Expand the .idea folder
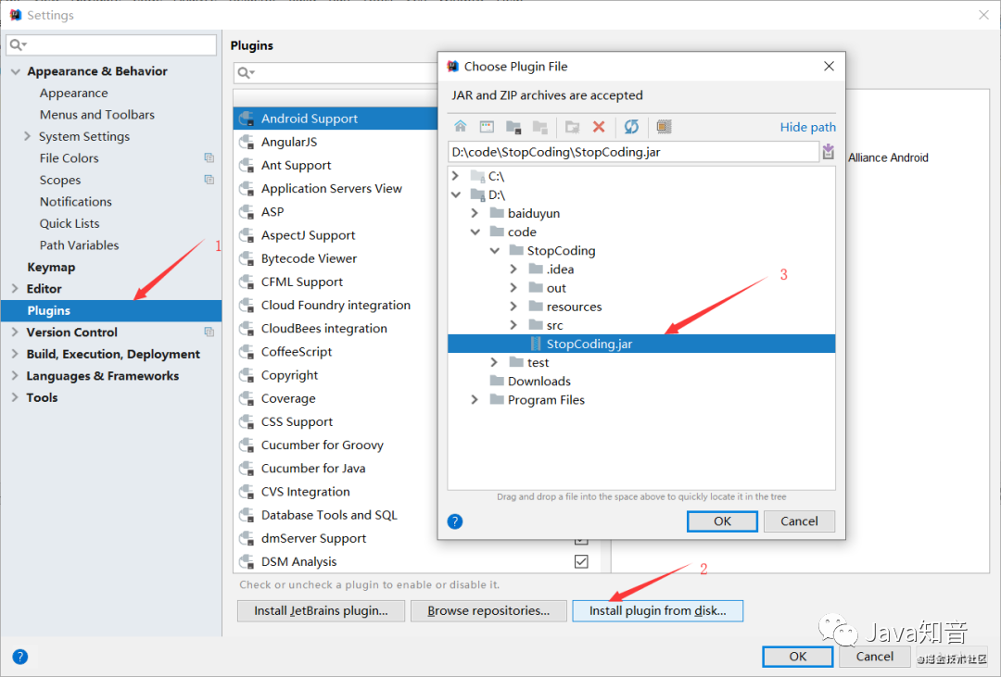This screenshot has height=677, width=1001. (x=513, y=269)
